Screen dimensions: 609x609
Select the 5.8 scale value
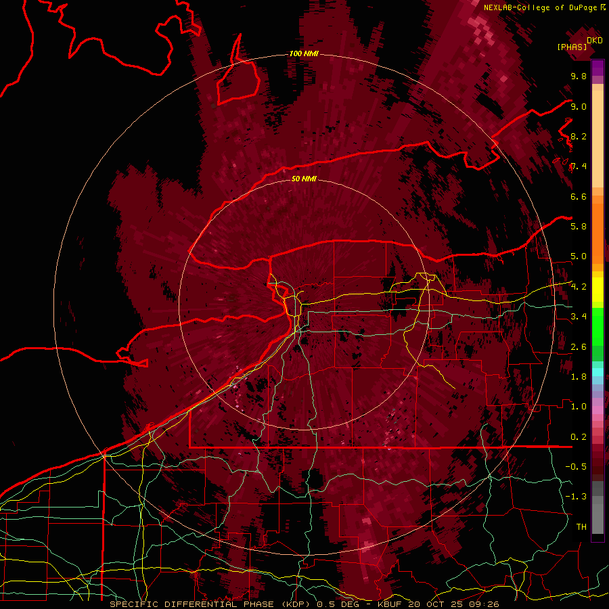coord(579,227)
